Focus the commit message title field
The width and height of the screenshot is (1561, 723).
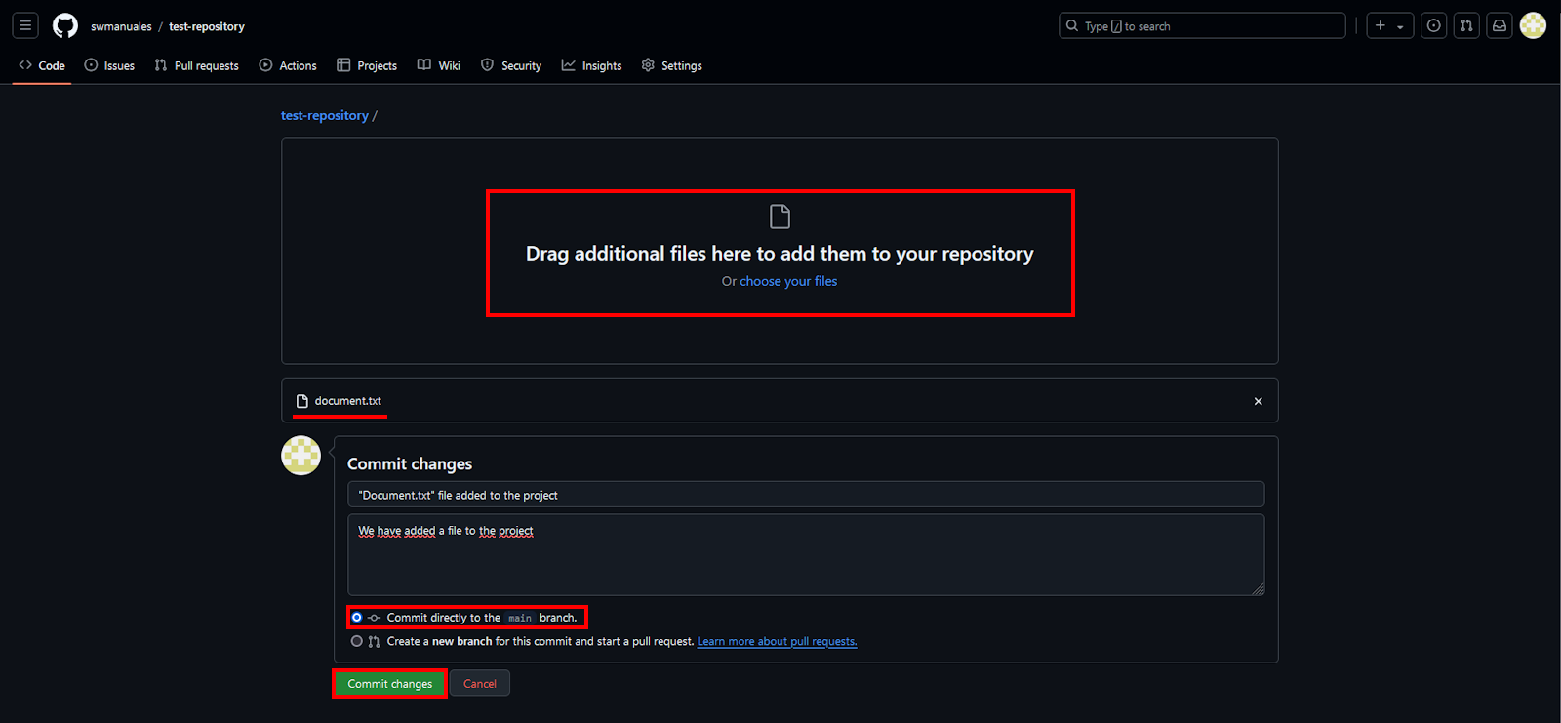click(805, 495)
